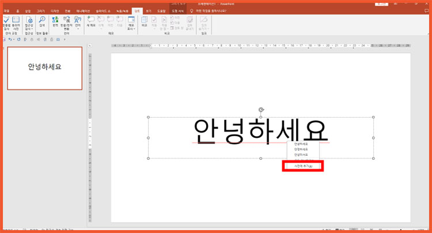Open quick access toolbar customize dropdown

65,39
